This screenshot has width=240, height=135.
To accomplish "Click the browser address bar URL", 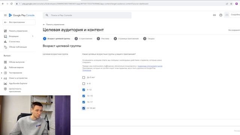I will pos(85,4).
